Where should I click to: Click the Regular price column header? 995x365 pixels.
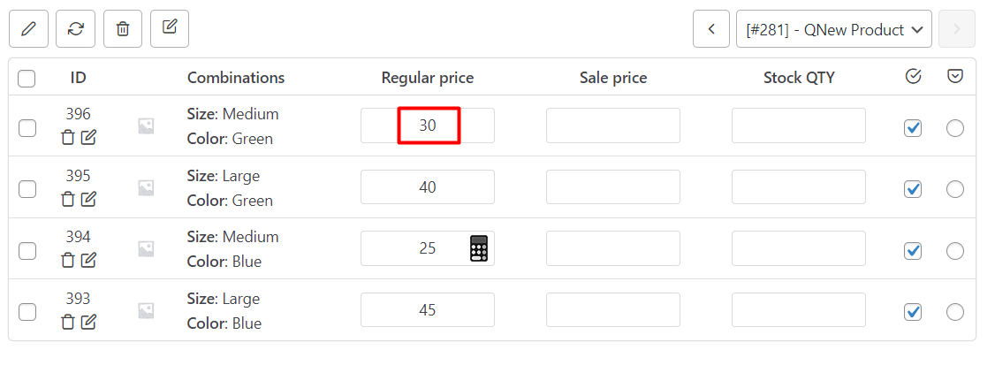[428, 78]
